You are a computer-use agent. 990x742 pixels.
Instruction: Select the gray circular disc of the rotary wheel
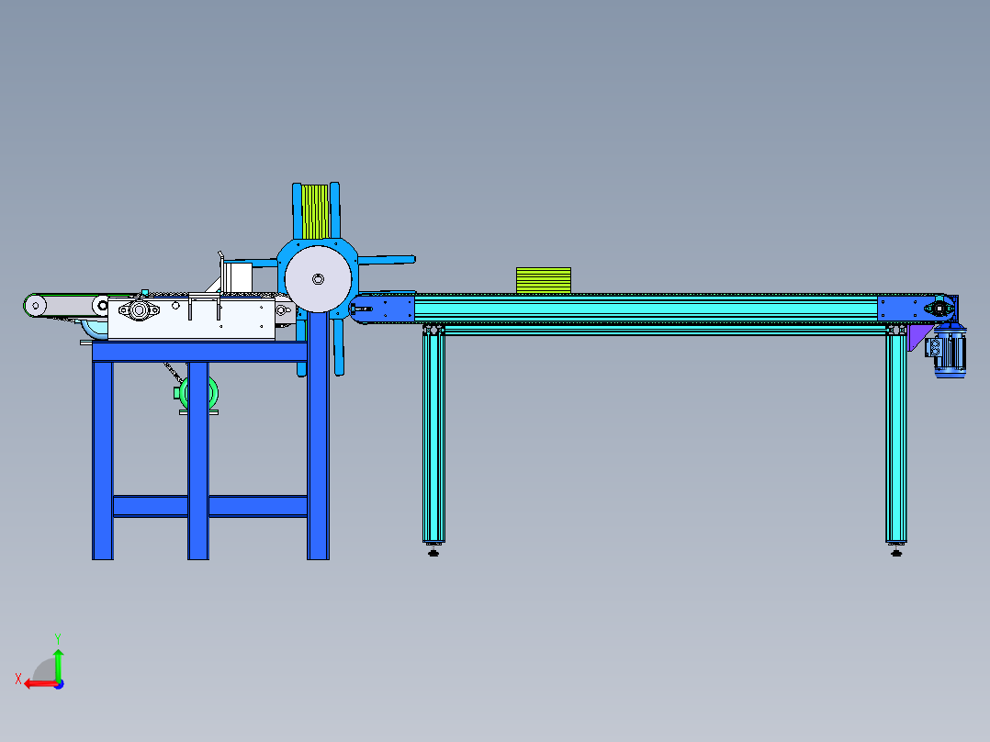coord(318,279)
